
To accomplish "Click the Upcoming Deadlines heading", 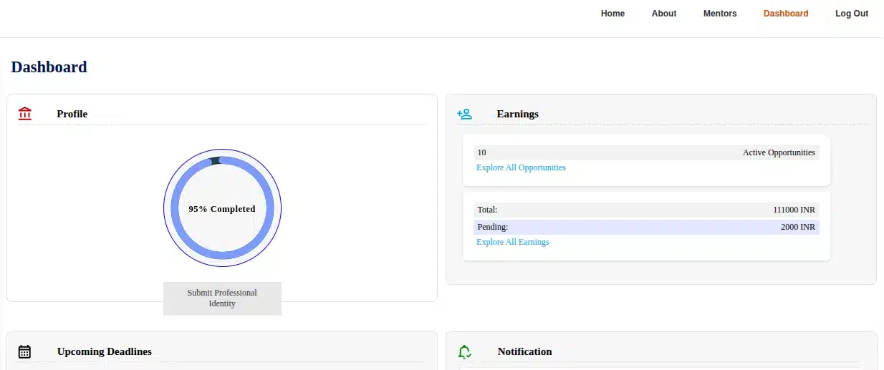I will tap(104, 351).
